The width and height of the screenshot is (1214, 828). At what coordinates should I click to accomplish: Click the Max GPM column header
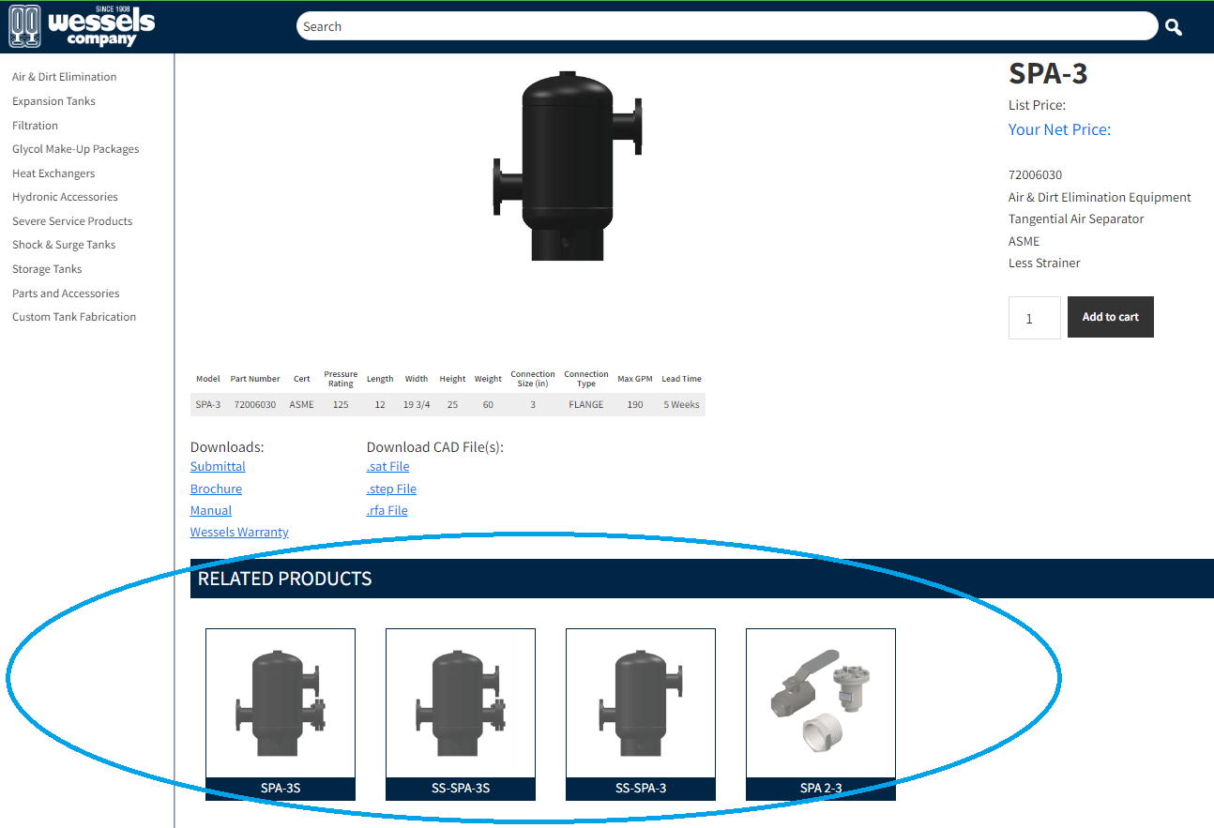coord(635,379)
